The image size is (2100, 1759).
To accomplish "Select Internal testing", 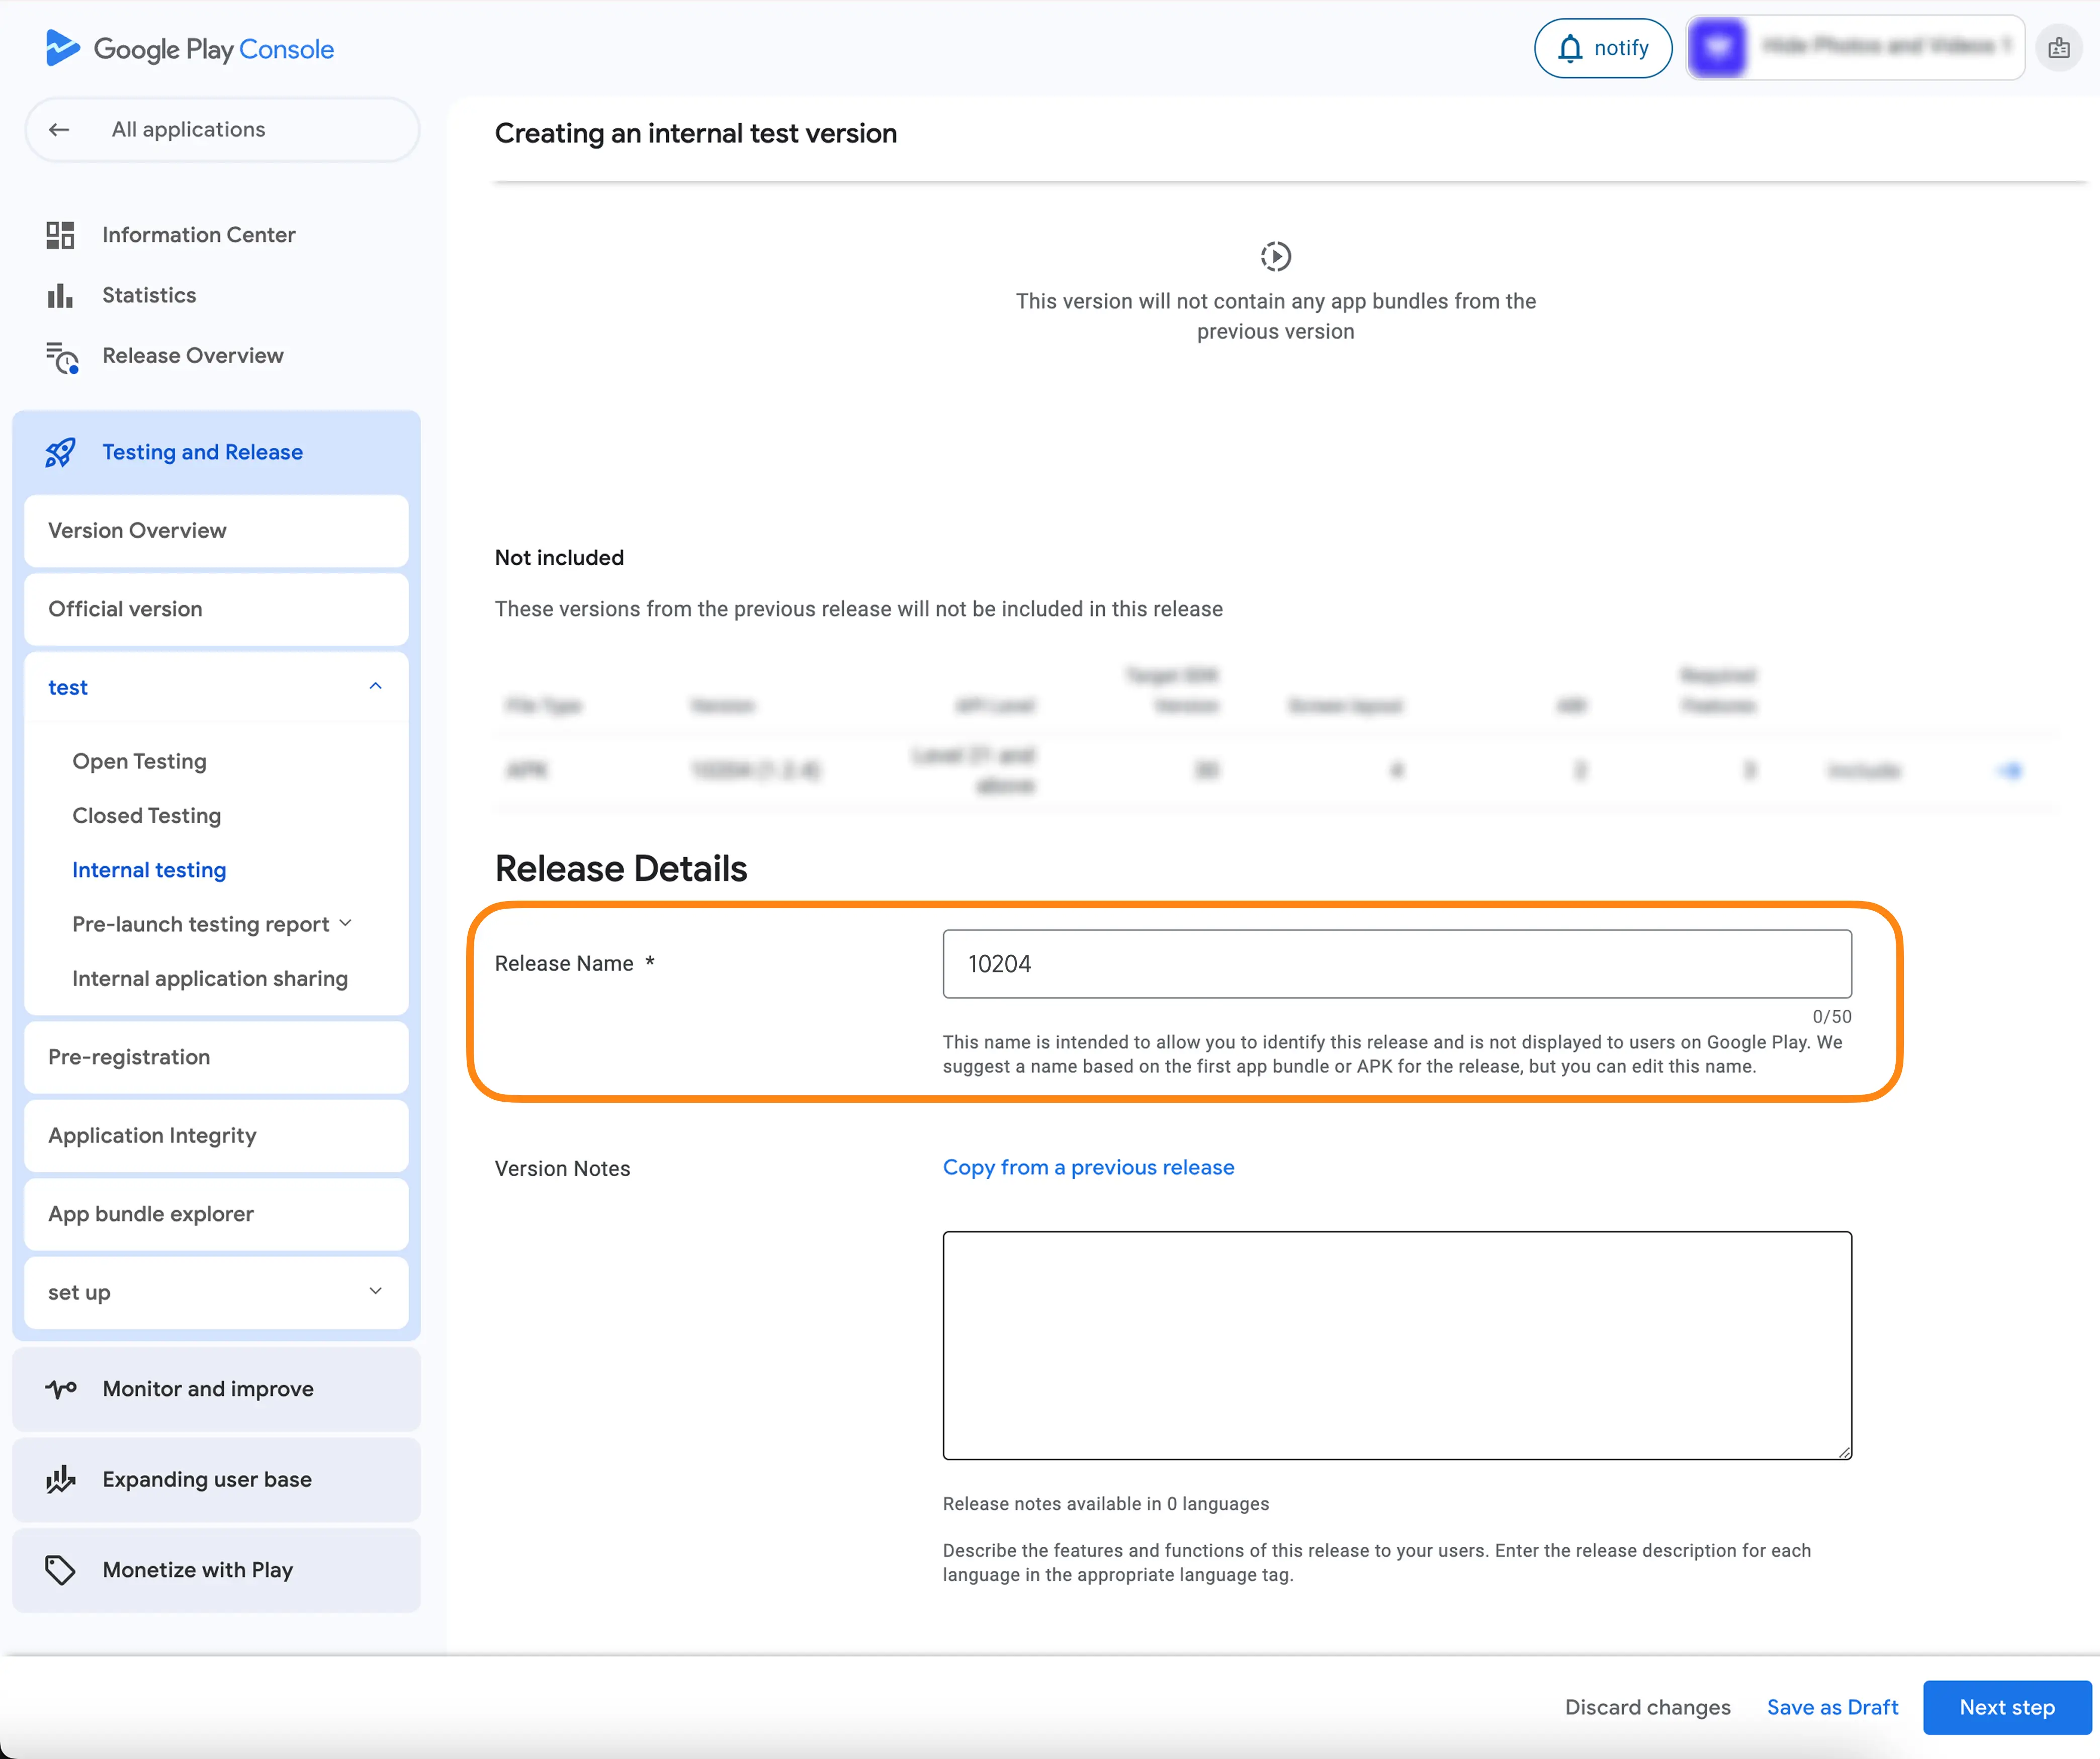I will tap(149, 870).
